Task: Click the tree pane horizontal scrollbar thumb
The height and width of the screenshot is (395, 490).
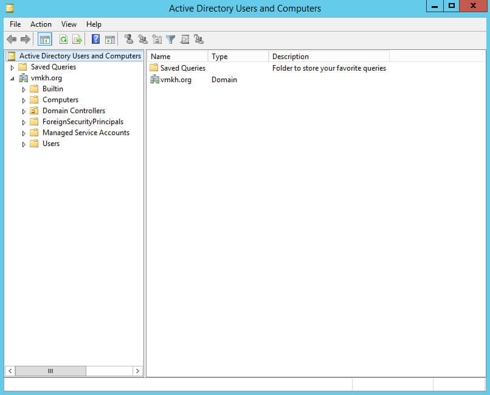Action: (50, 371)
